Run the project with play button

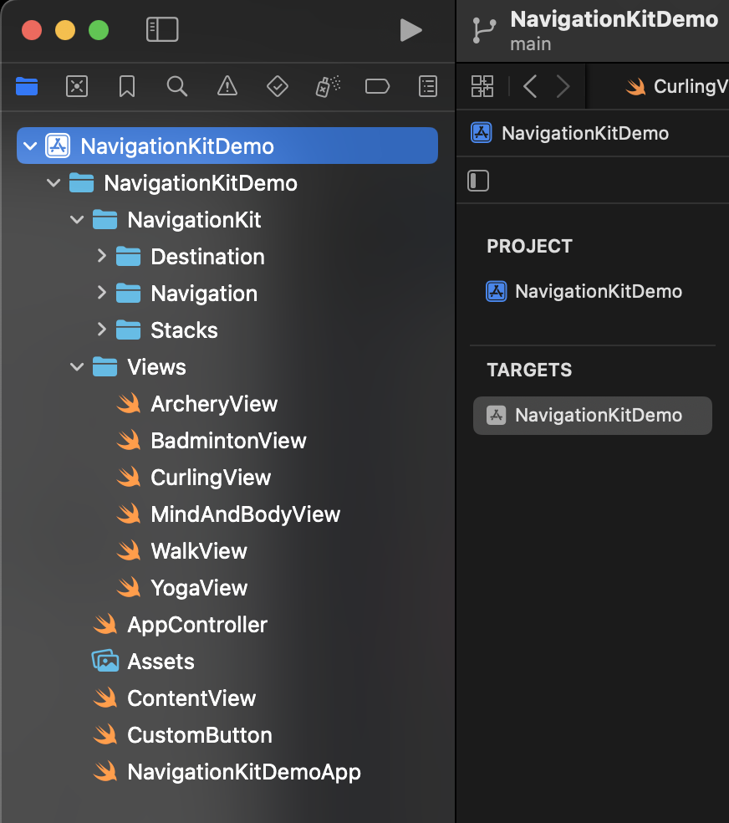410,30
